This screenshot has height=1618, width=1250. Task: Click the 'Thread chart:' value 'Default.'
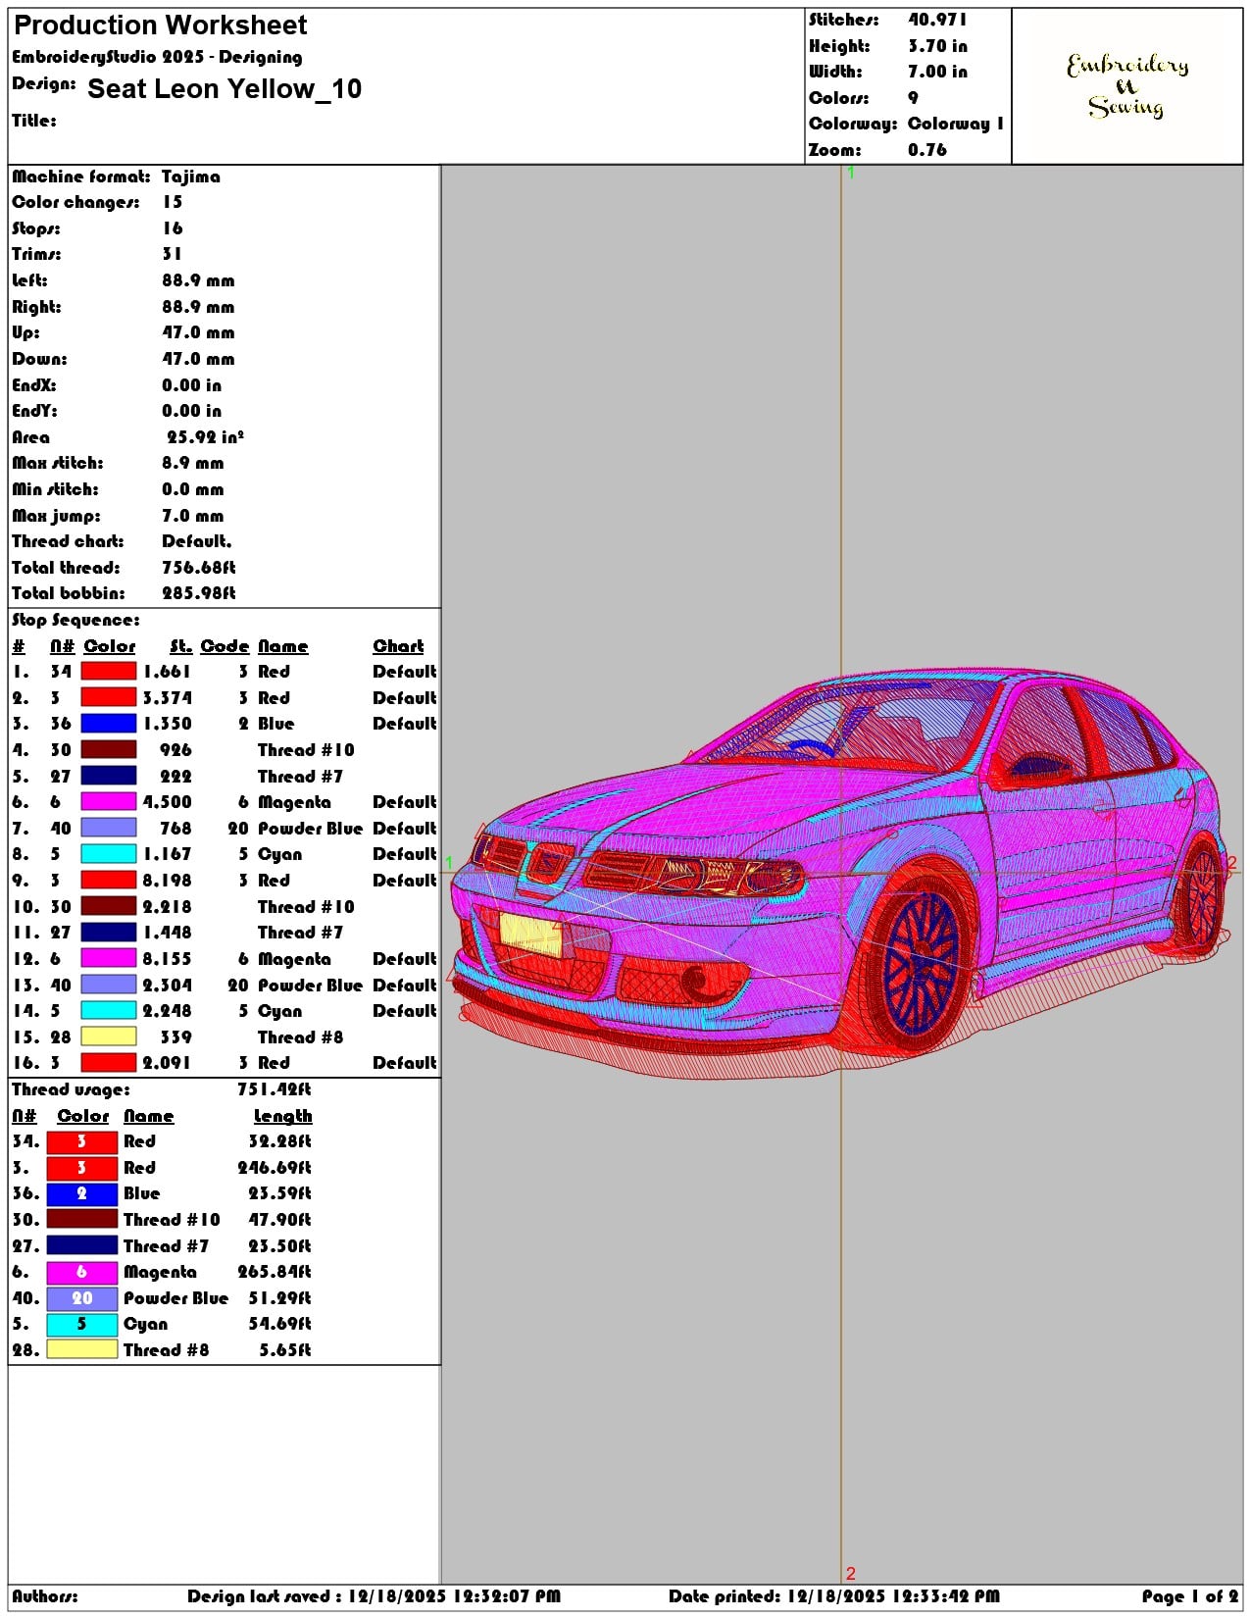pos(197,541)
